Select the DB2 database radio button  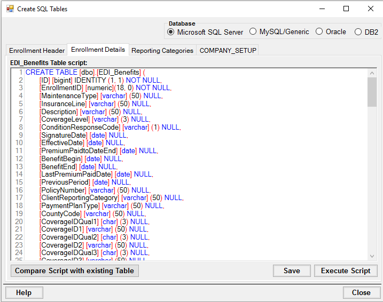(x=358, y=32)
